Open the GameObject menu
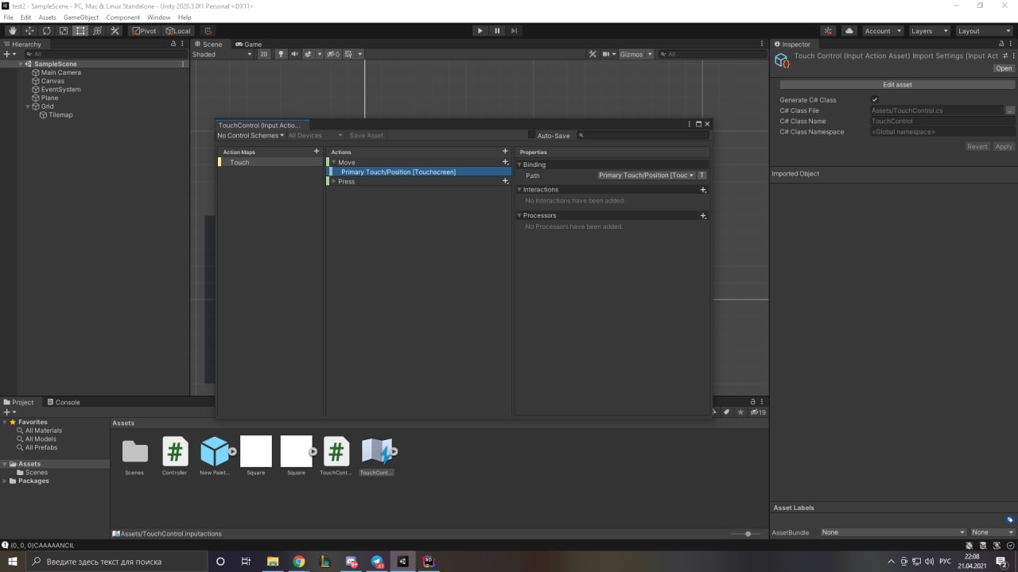1018x572 pixels. pyautogui.click(x=80, y=17)
